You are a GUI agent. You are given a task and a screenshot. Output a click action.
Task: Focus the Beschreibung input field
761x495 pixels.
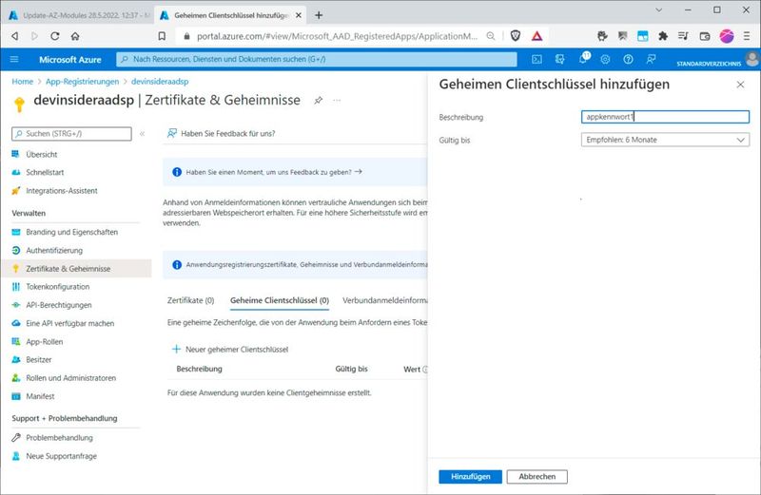point(665,117)
